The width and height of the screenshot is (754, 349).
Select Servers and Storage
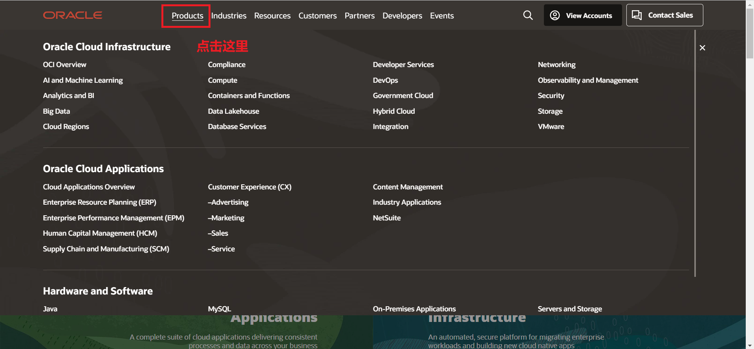tap(570, 309)
